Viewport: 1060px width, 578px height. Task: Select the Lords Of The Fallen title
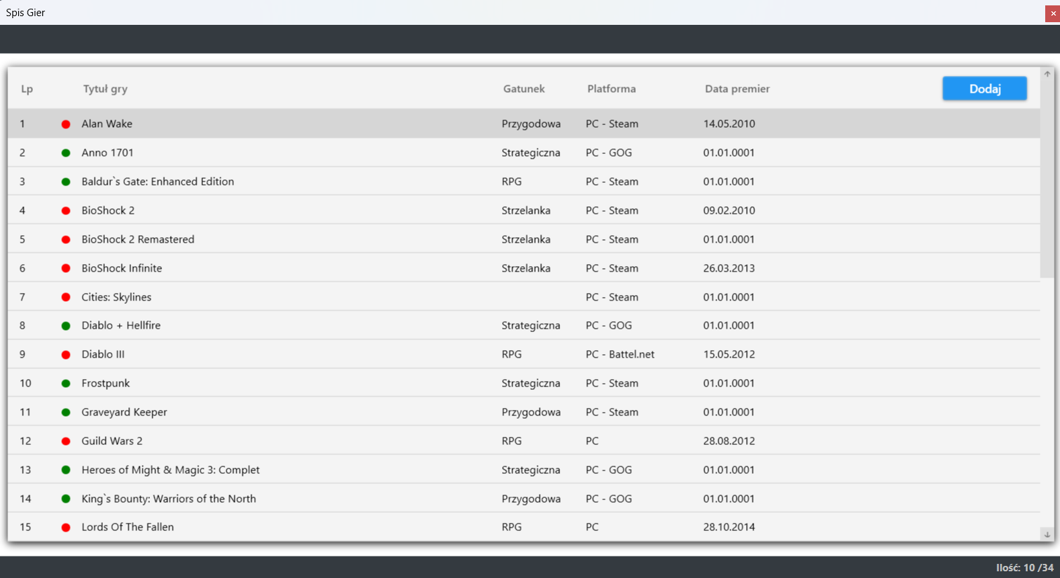tap(128, 527)
